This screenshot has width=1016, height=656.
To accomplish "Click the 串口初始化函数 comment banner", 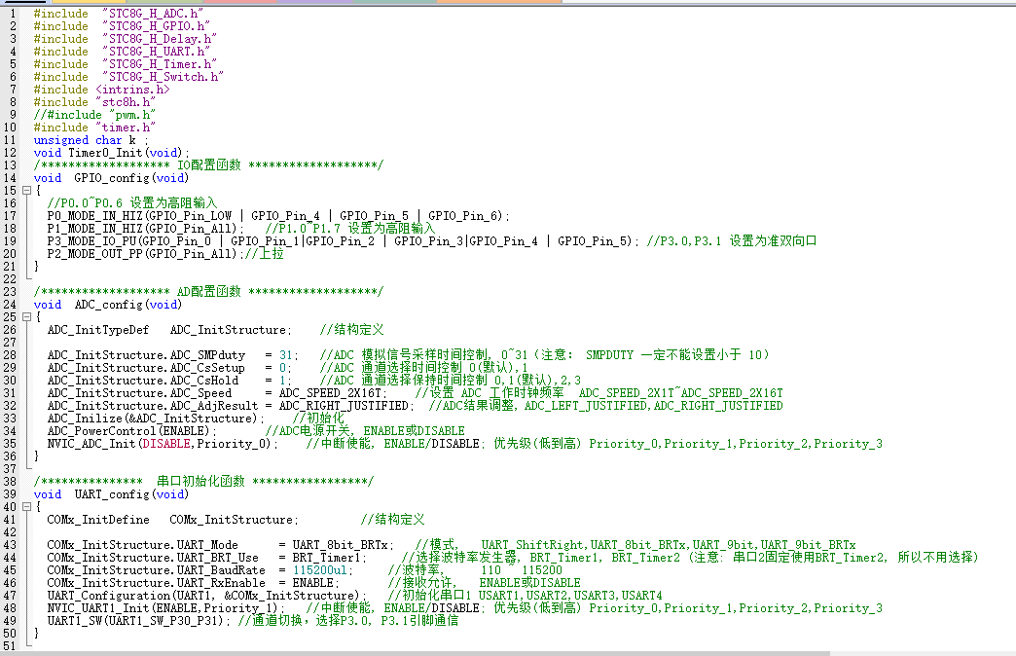I will click(203, 482).
